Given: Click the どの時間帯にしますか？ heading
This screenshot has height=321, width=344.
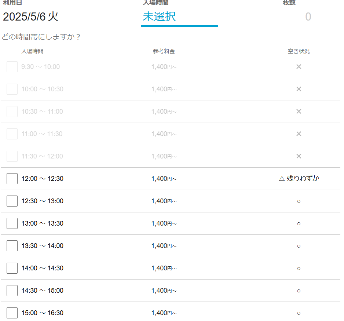Looking at the screenshot, I should click(x=41, y=37).
